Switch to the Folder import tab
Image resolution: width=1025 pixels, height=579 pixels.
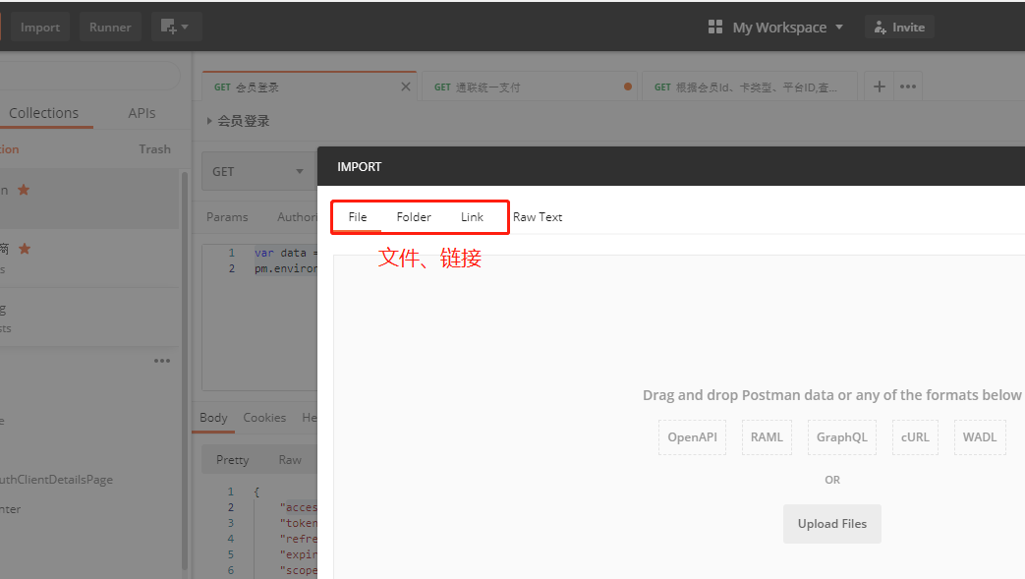point(414,216)
